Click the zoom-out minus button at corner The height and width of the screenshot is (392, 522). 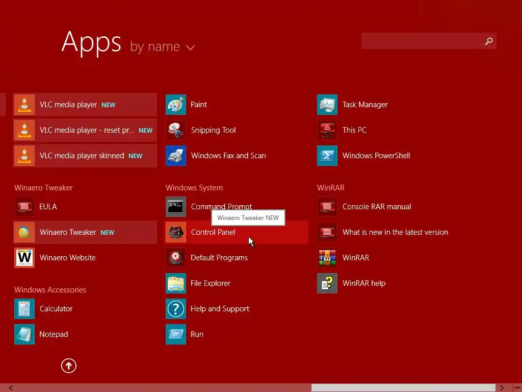[517, 388]
